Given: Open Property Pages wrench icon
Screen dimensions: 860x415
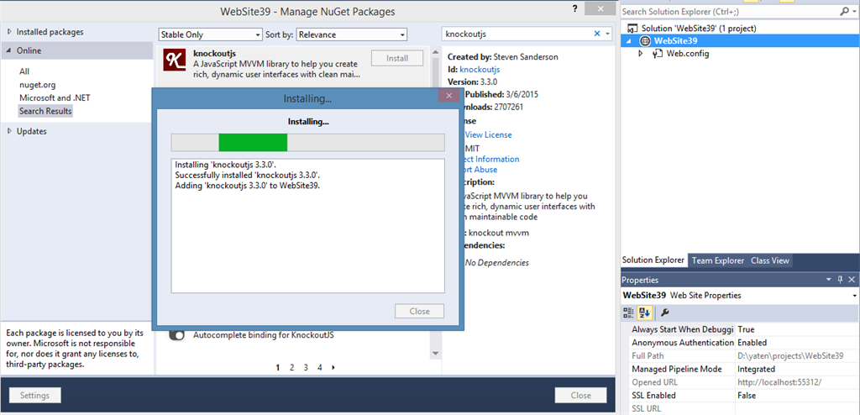Looking at the screenshot, I should [664, 313].
